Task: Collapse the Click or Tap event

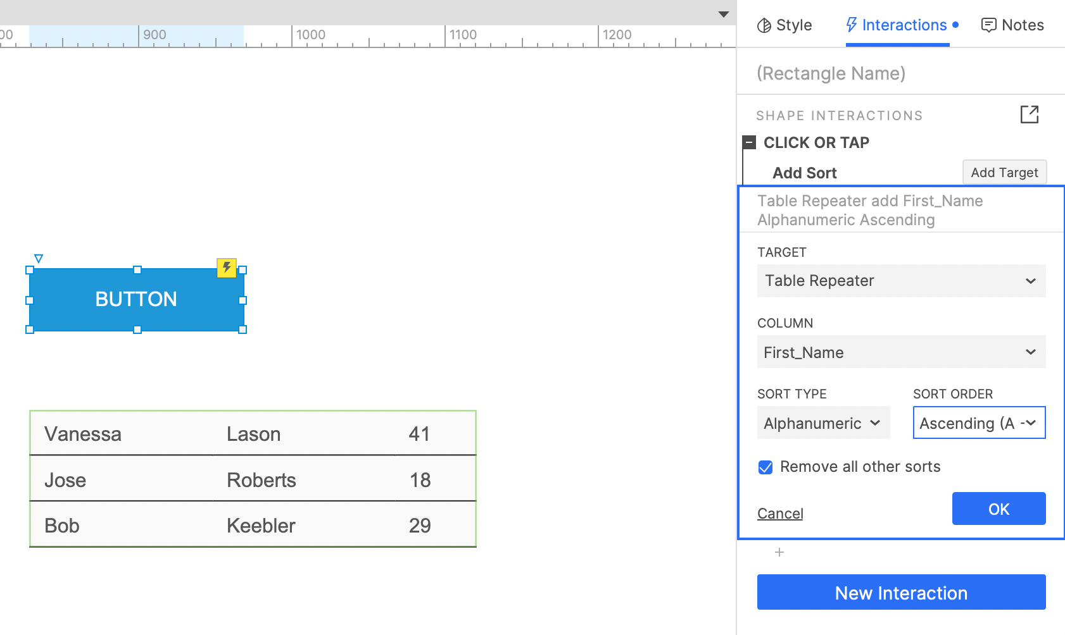Action: click(750, 142)
